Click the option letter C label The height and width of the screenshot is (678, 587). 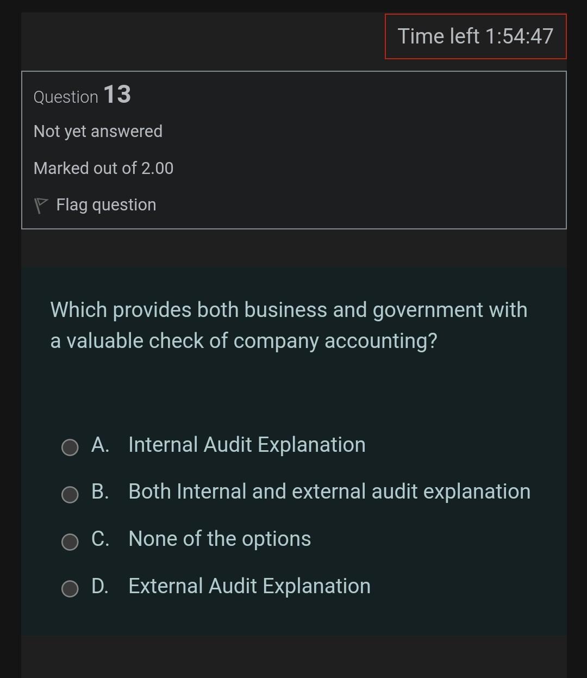tap(101, 539)
